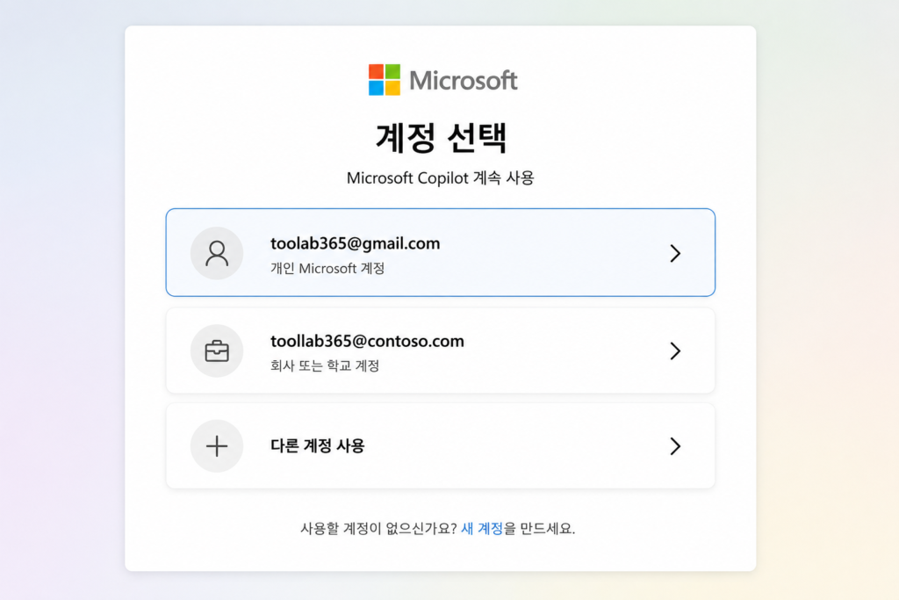The width and height of the screenshot is (899, 600).
Task: Click the Microsoft wordmark text
Action: pyautogui.click(x=464, y=80)
